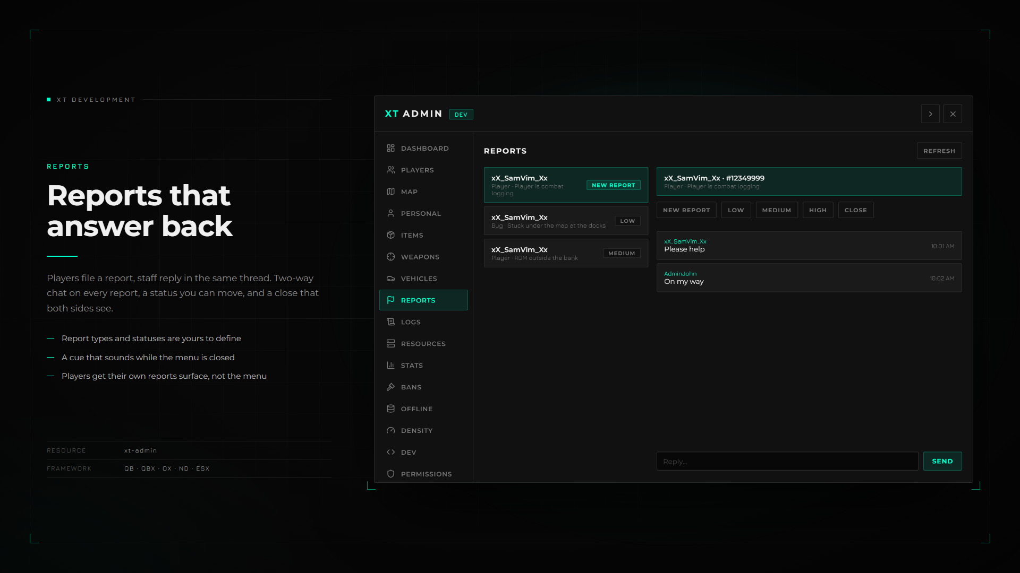Set report status to New Report
Viewport: 1020px width, 573px height.
pyautogui.click(x=686, y=210)
